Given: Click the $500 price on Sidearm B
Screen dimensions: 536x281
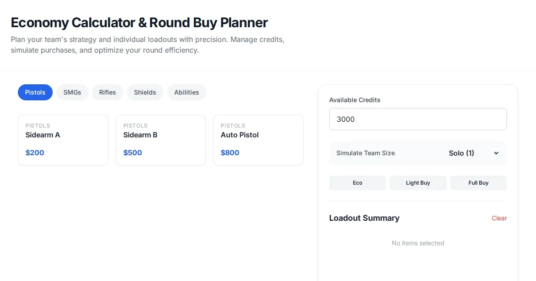Looking at the screenshot, I should click(x=133, y=153).
